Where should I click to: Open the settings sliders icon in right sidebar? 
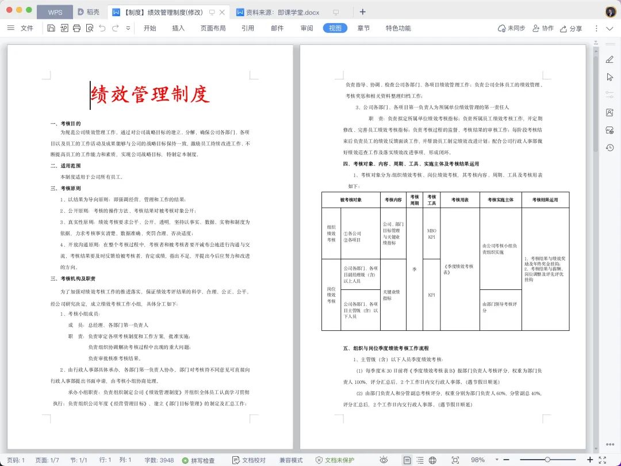point(610,95)
